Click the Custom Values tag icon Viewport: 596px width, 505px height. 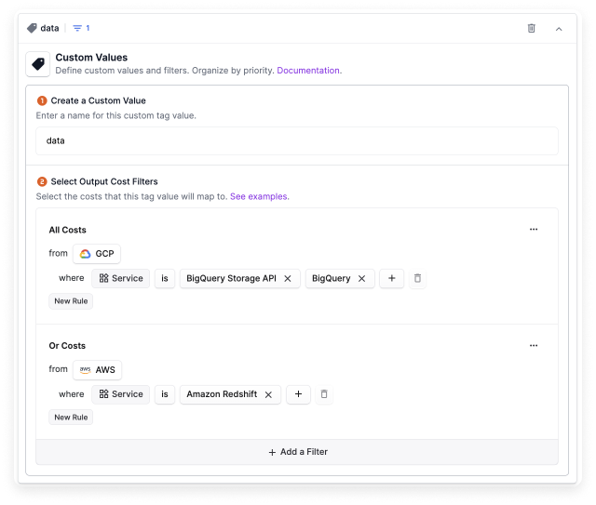point(38,64)
